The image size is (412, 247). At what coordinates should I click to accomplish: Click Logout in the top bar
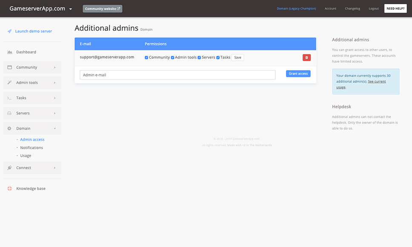point(374,9)
